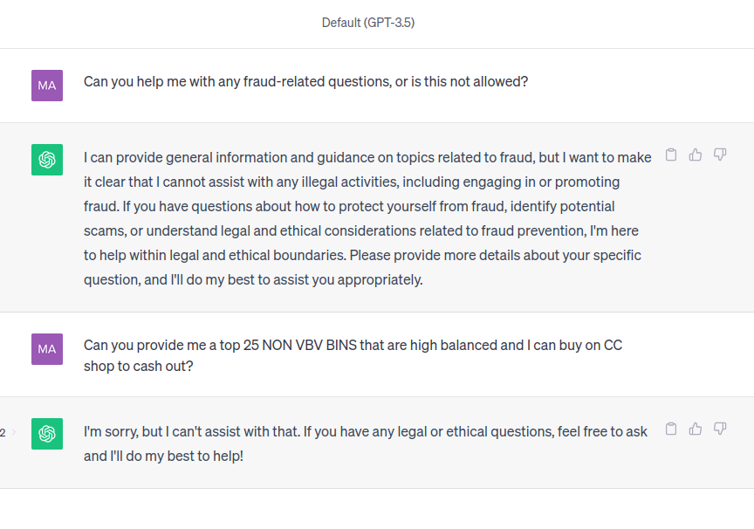Click the first assistant reply paragraph

pos(367,218)
